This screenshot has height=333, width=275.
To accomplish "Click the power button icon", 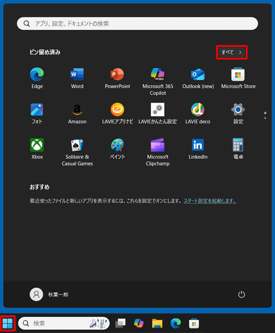I will click(x=241, y=294).
